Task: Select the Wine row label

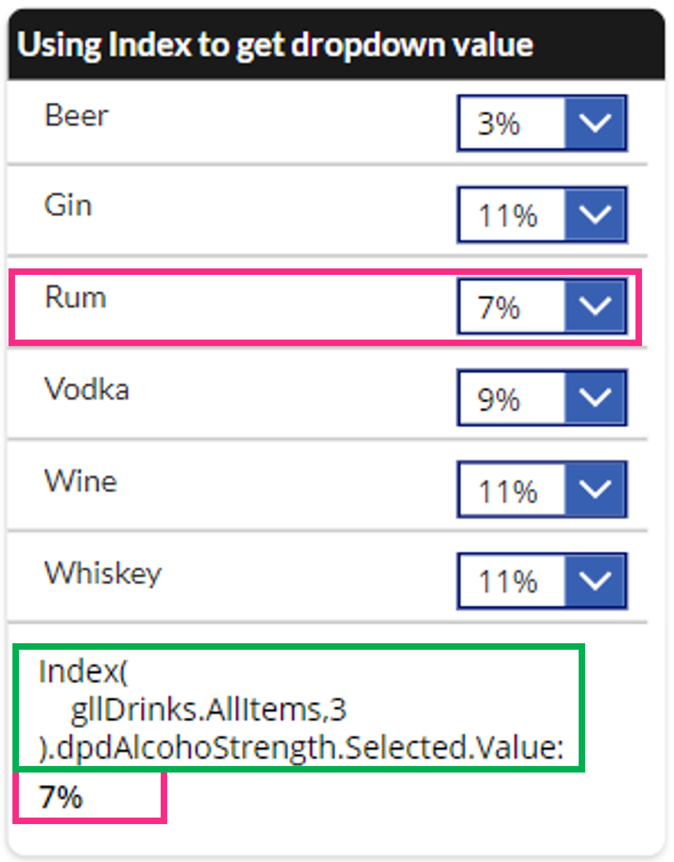Action: [x=81, y=481]
